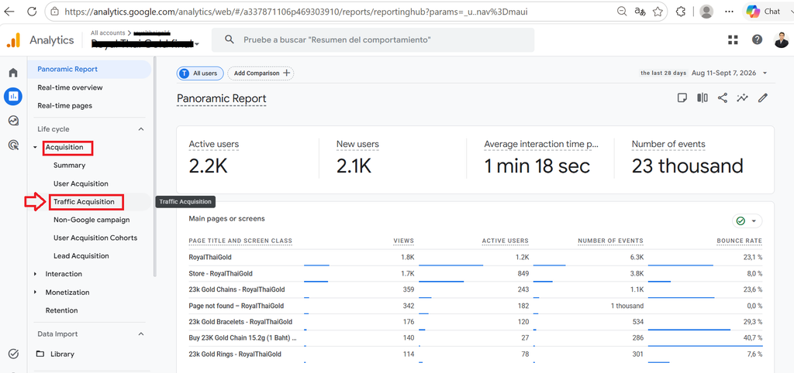Image resolution: width=794 pixels, height=373 pixels.
Task: Open the page zoom magnifier icon
Action: point(621,11)
